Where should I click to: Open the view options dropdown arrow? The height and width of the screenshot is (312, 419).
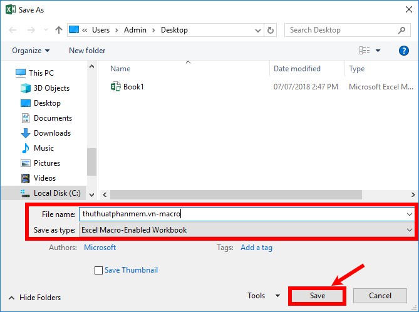[378, 51]
